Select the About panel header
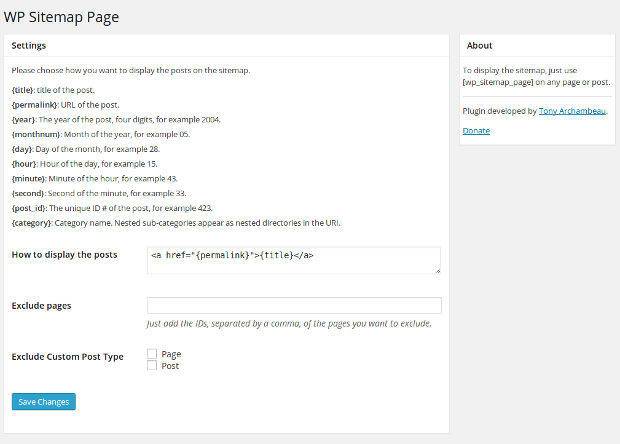Screen dimensions: 620x444 point(479,45)
